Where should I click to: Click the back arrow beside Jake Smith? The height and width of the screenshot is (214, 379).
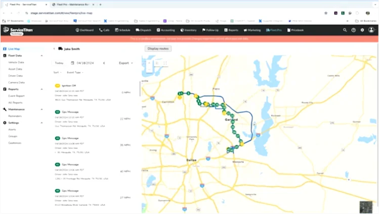(54, 49)
